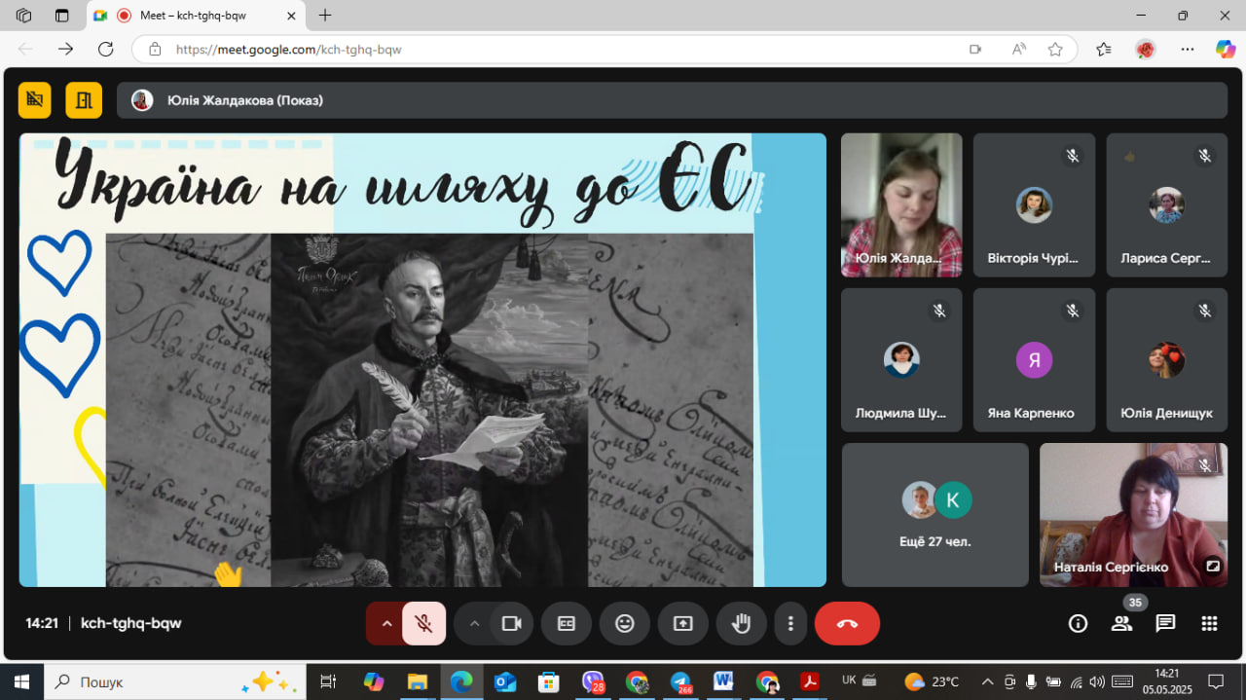1246x700 pixels.
Task: Go forward in browser history
Action: 65,49
